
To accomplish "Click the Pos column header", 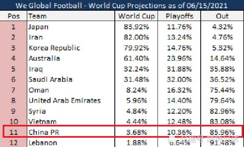I will pos(14,16).
